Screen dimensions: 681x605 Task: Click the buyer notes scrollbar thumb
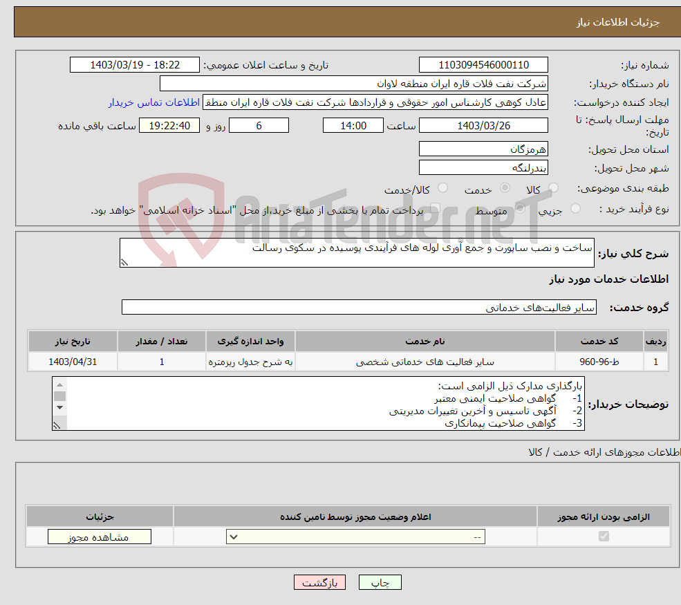tap(60, 396)
